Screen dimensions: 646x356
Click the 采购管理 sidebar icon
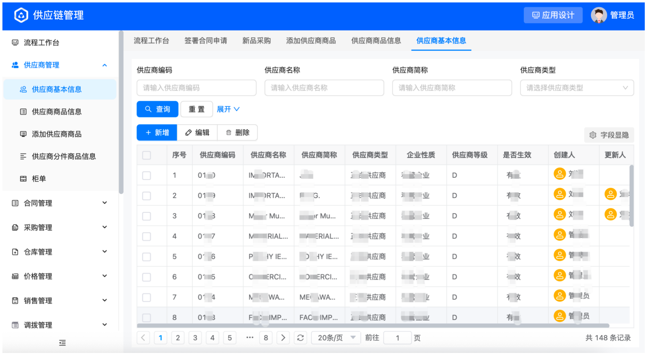pyautogui.click(x=15, y=227)
